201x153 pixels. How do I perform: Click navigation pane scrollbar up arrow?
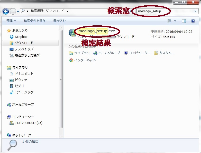tap(61, 28)
